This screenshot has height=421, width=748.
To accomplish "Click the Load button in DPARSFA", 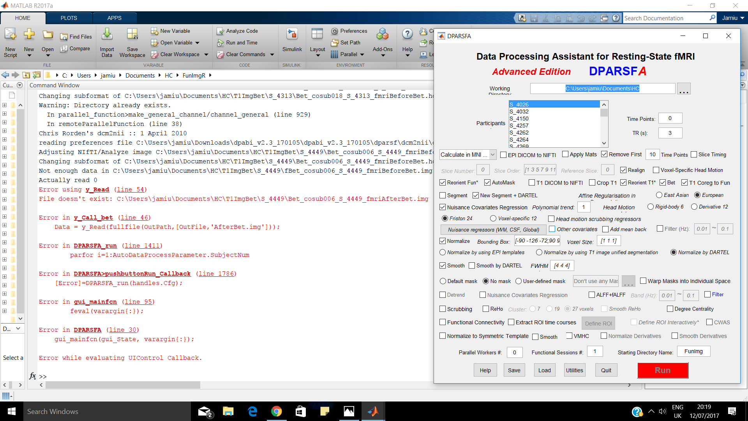I will coord(545,370).
